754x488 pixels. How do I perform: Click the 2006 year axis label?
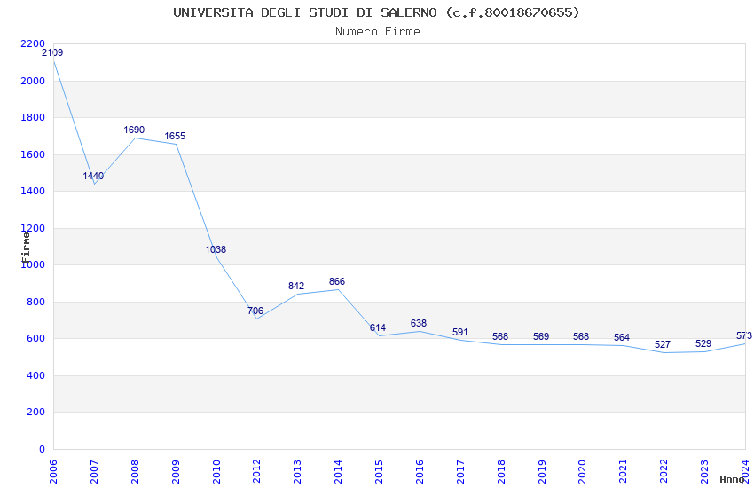click(53, 472)
